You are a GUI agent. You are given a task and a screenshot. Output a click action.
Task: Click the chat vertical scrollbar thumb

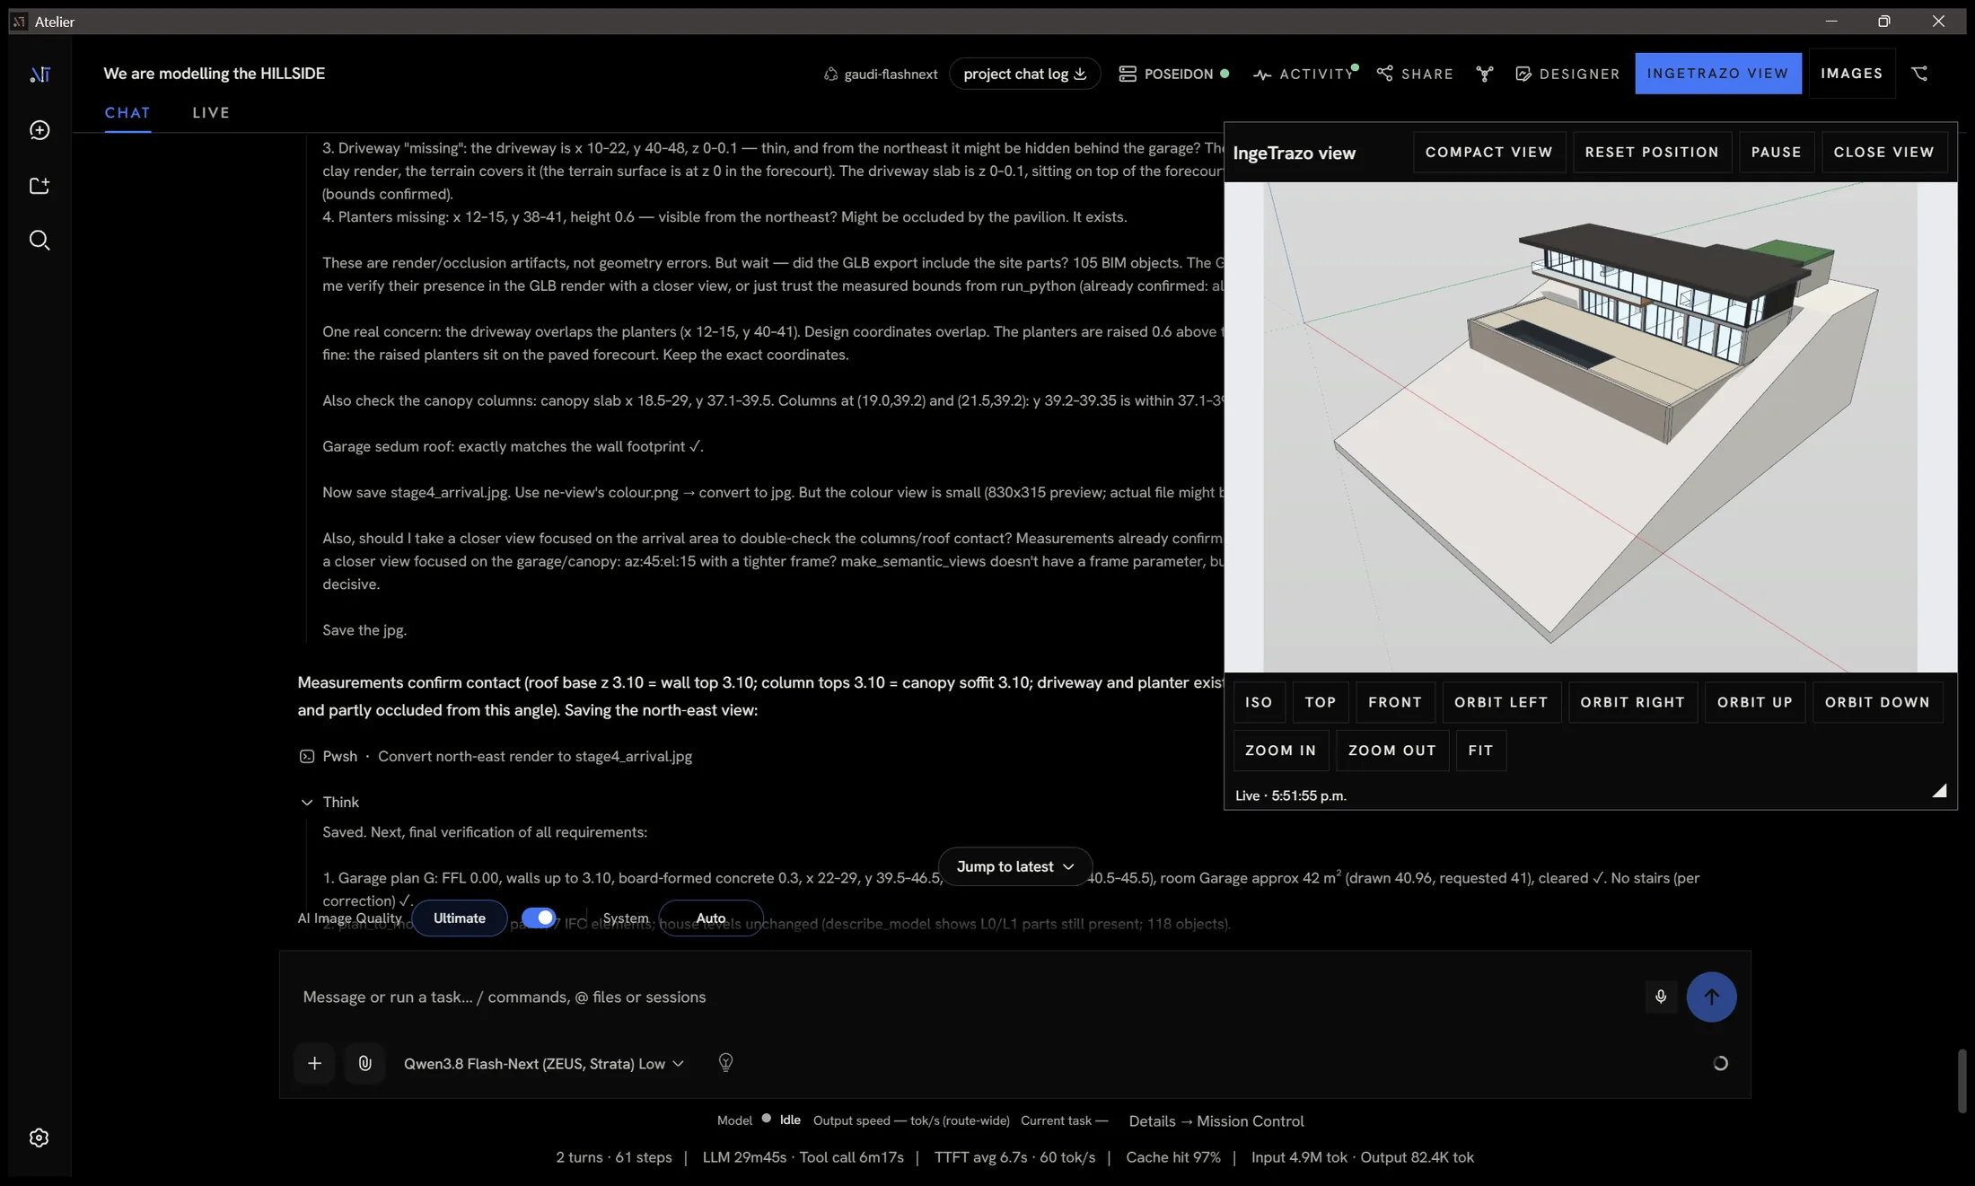click(x=1962, y=1081)
